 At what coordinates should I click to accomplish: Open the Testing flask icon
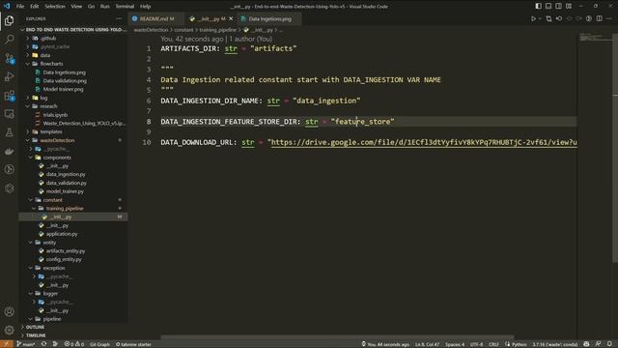point(9,132)
